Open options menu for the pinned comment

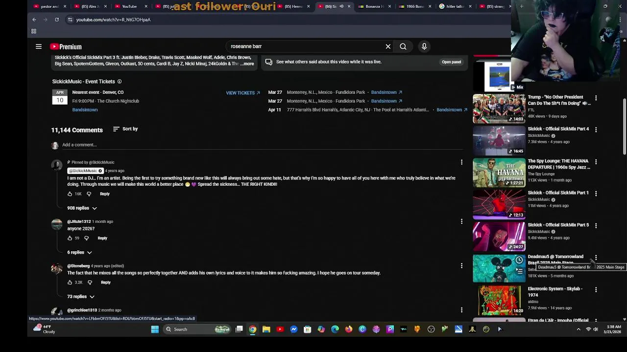(x=461, y=162)
